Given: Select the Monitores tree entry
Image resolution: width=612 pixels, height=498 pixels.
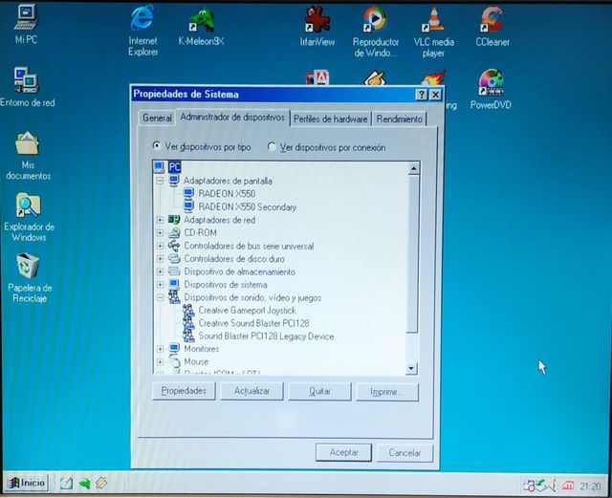Looking at the screenshot, I should [x=202, y=349].
